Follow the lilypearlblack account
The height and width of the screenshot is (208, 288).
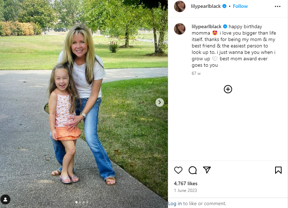point(240,6)
